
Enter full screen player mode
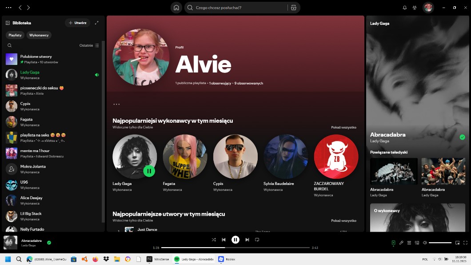pos(465,243)
